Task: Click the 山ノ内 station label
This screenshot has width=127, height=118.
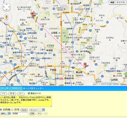Action: [x=27, y=55]
